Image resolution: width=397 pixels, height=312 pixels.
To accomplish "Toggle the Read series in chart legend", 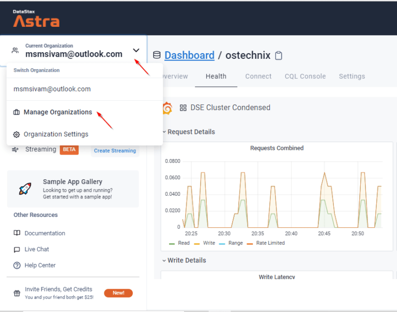I will 179,243.
